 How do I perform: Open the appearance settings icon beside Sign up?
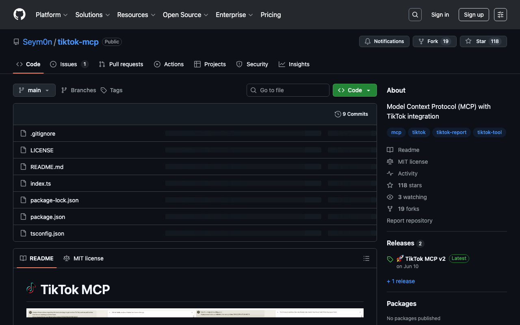tap(500, 15)
